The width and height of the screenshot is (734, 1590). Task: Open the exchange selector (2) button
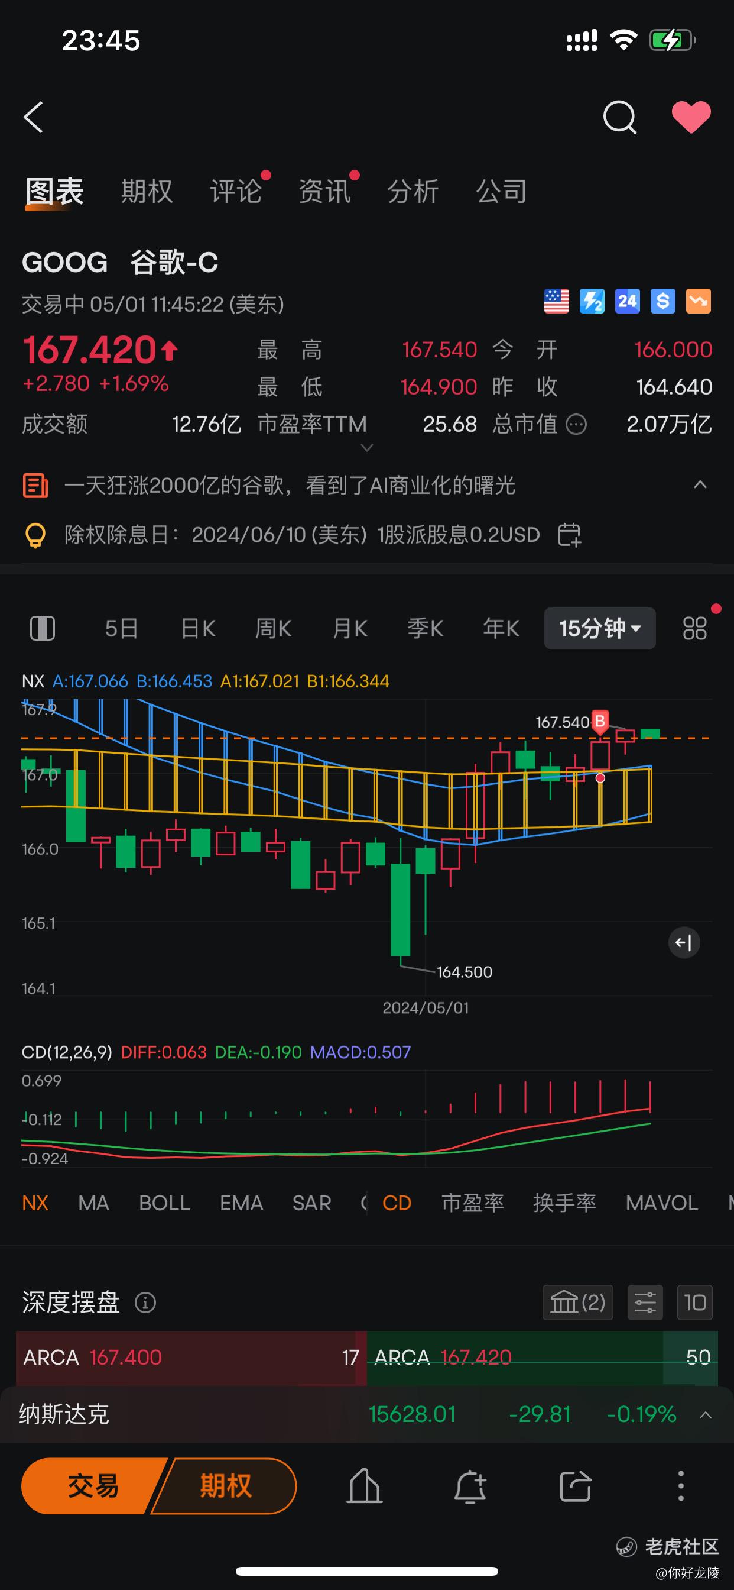click(x=578, y=1303)
